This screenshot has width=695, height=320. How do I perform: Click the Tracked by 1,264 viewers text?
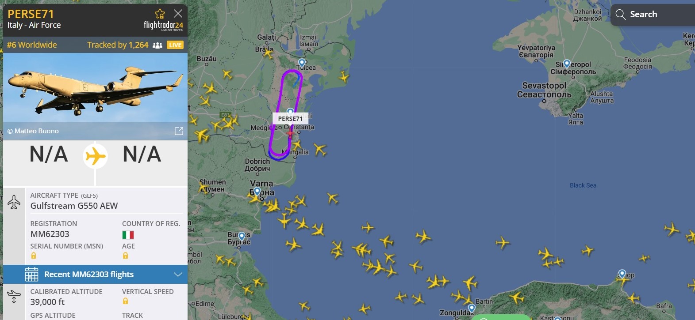[x=118, y=45]
